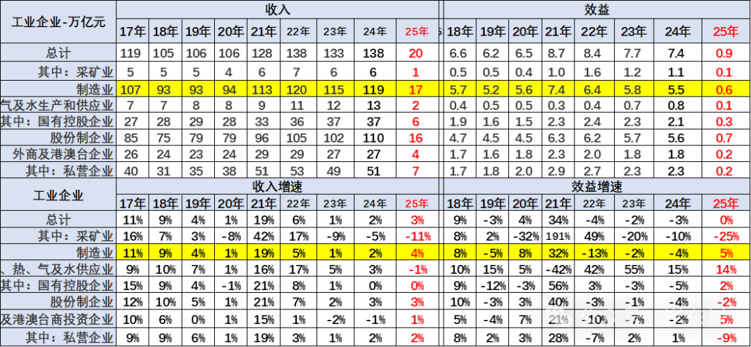Click 股份制企业 收入 22年 value 105

[x=298, y=138]
